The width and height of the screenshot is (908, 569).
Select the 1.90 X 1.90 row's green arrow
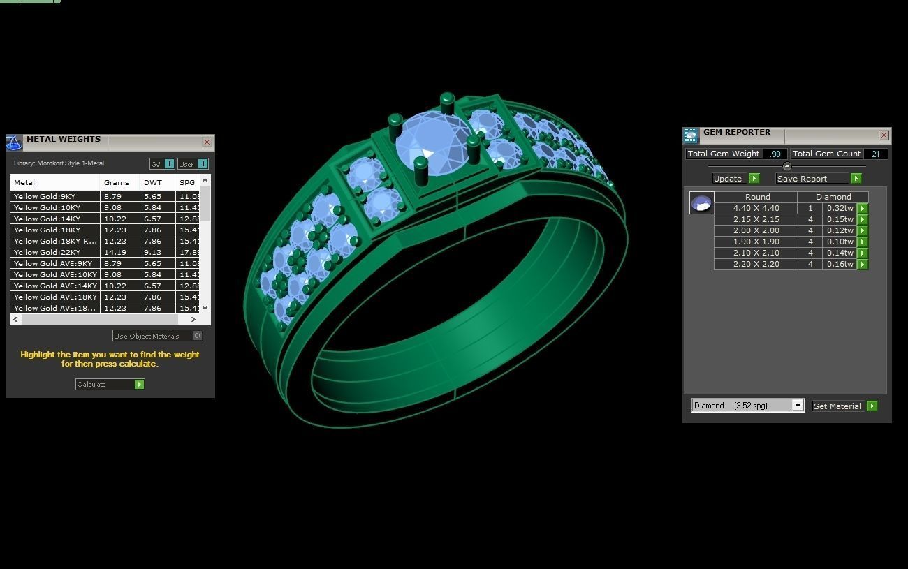tap(863, 242)
